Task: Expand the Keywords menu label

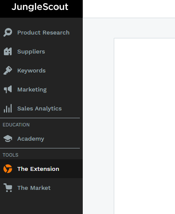Action: coord(31,71)
